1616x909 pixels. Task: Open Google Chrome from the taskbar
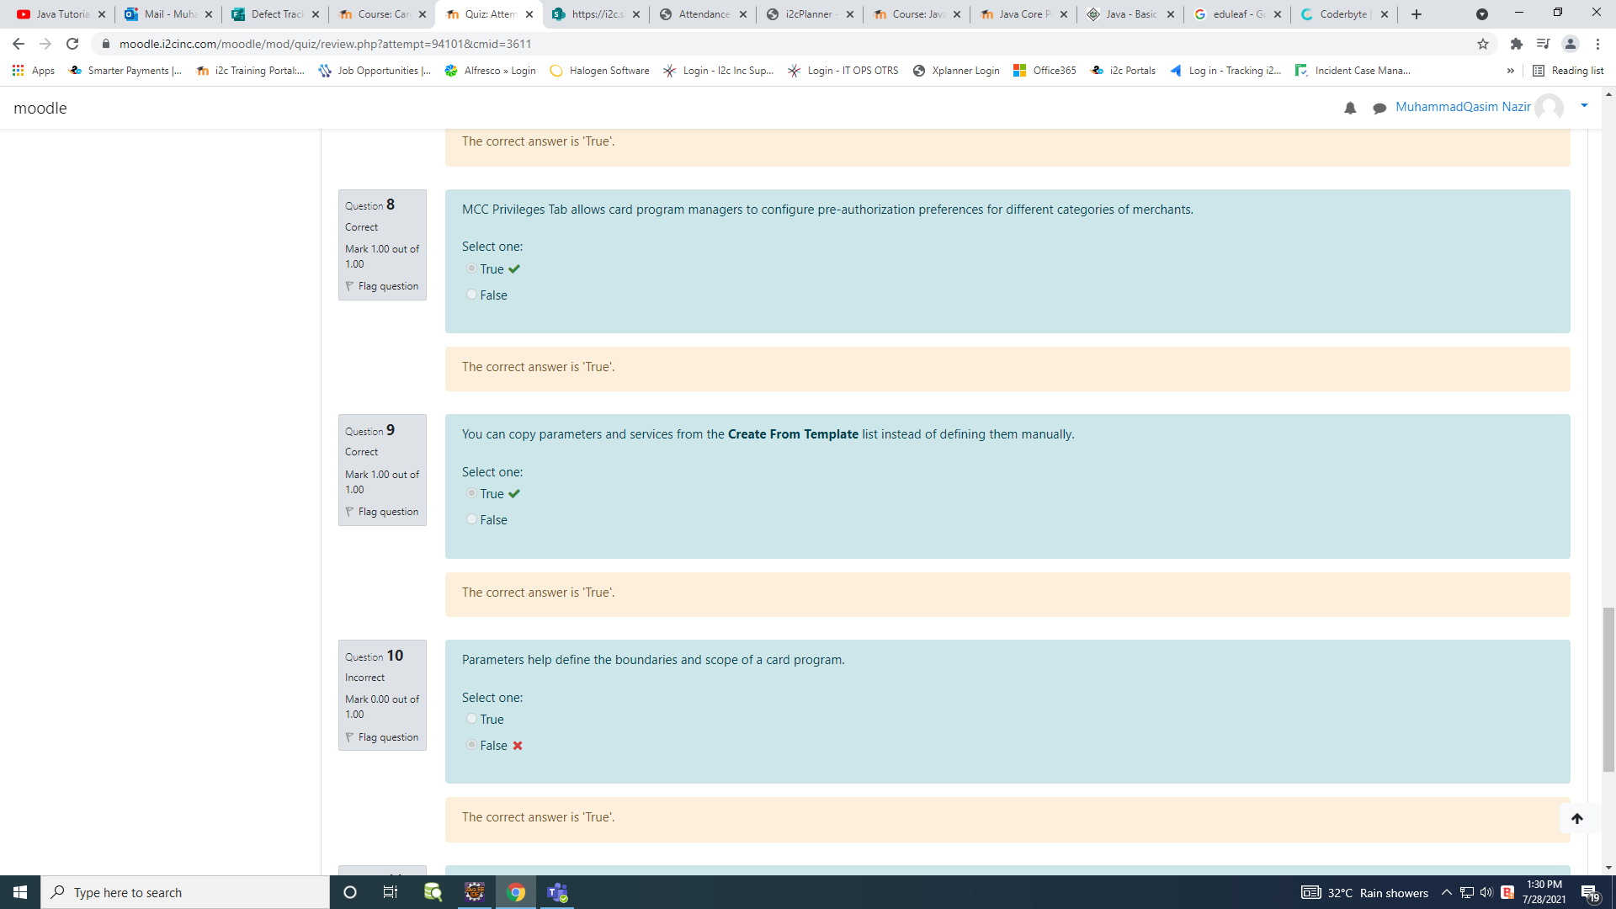[x=516, y=892]
